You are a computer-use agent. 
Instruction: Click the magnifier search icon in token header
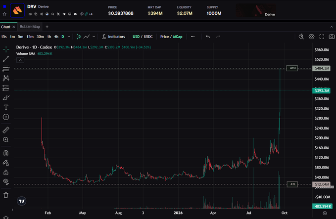[x=53, y=14]
